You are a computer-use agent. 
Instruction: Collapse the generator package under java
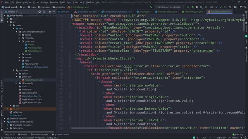click(x=19, y=41)
